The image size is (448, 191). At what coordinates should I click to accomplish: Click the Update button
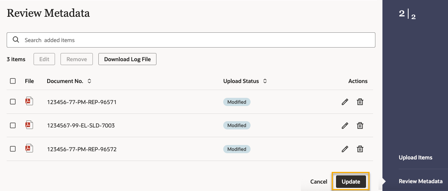(351, 182)
